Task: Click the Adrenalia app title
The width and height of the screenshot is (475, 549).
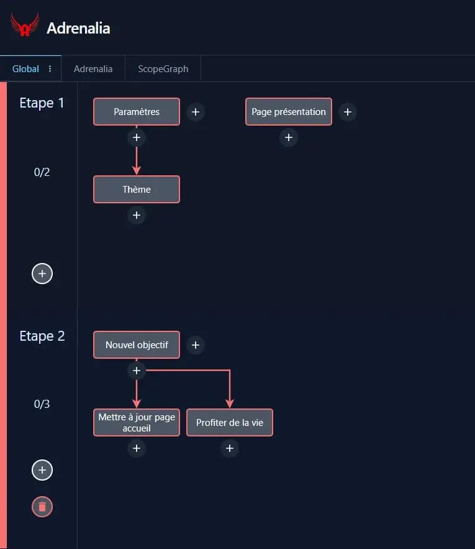Action: tap(78, 28)
